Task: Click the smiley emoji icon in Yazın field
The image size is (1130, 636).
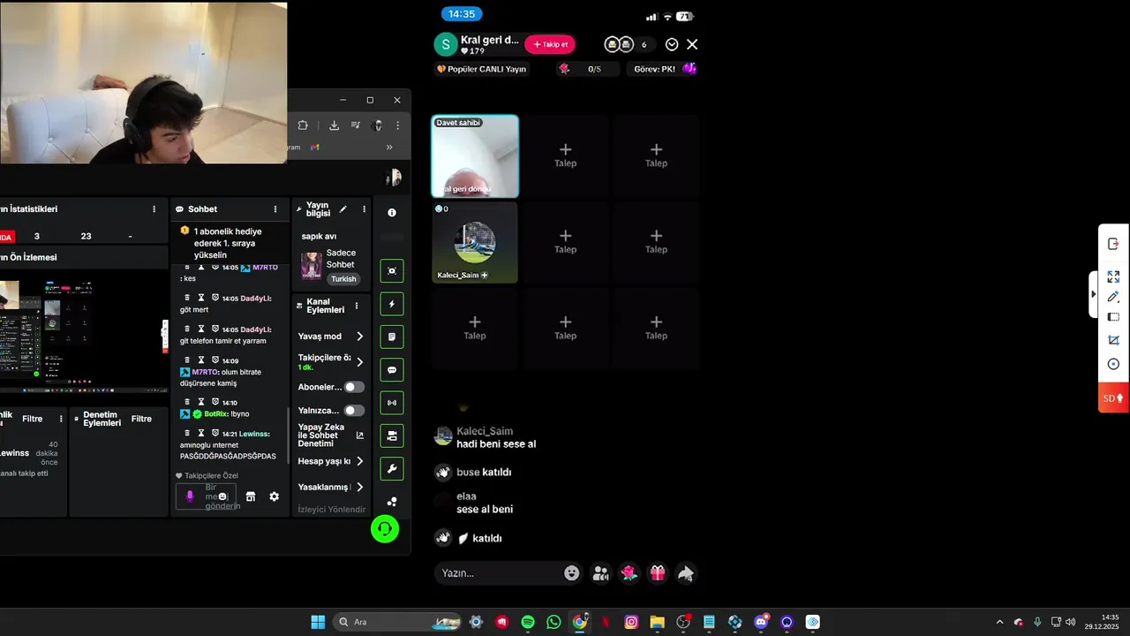Action: click(x=572, y=573)
